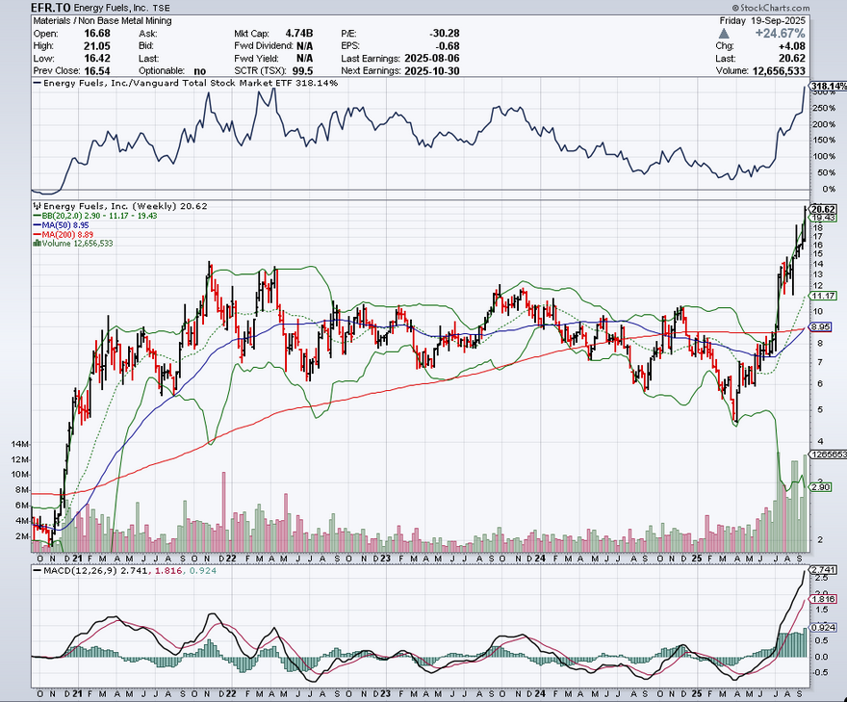Viewport: 847px width, 702px height.
Task: Click the 2.741 MACD value axis tag
Action: click(821, 572)
